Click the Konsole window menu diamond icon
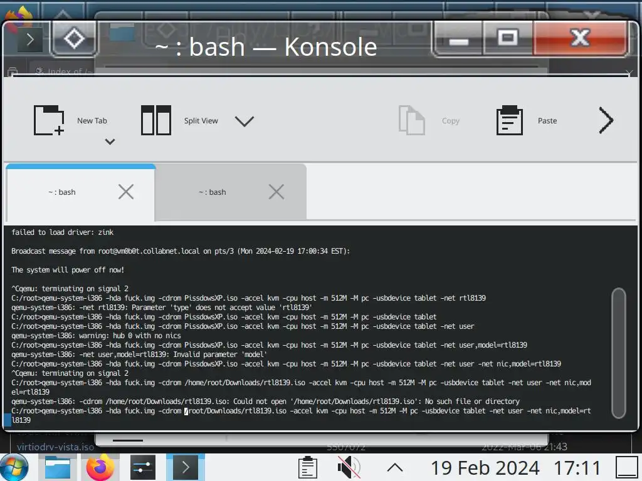 click(74, 39)
